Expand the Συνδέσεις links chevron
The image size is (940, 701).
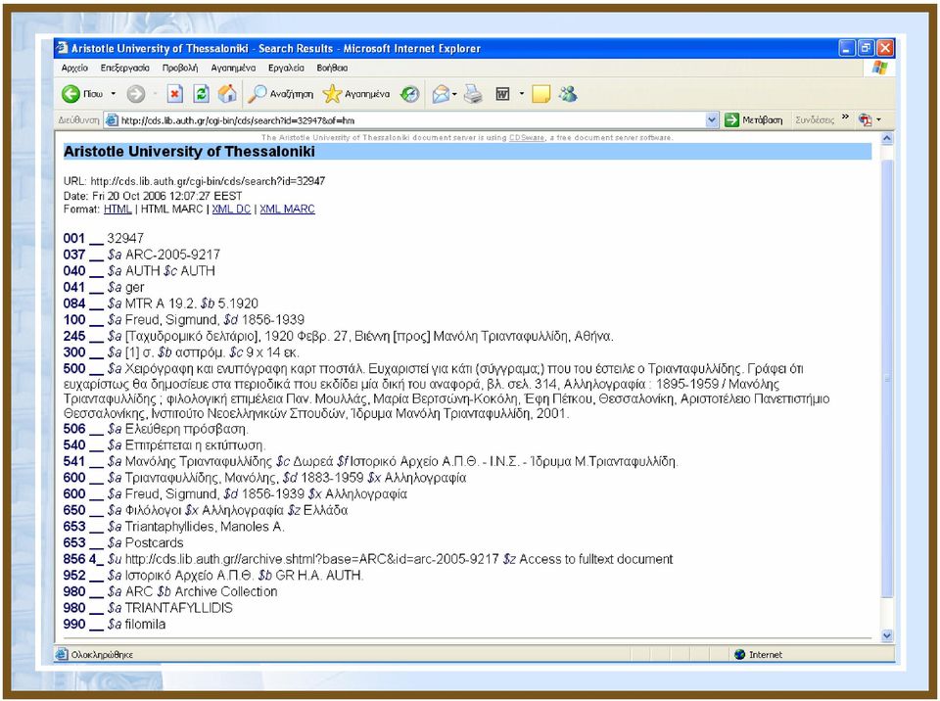[x=845, y=117]
